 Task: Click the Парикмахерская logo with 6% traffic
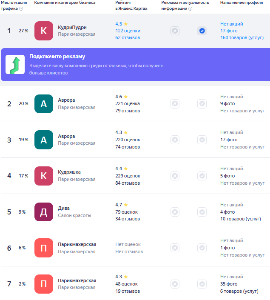coord(44,248)
